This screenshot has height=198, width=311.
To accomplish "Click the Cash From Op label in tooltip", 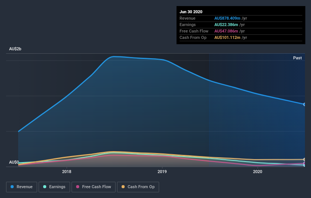I will pos(193,37).
